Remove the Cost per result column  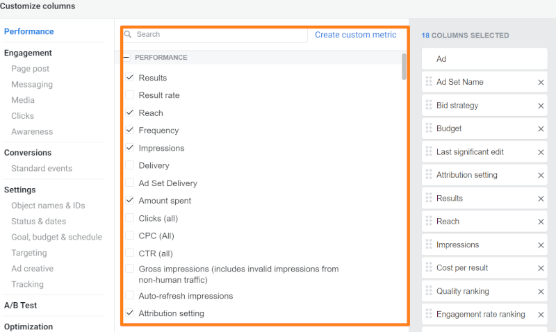pos(541,268)
